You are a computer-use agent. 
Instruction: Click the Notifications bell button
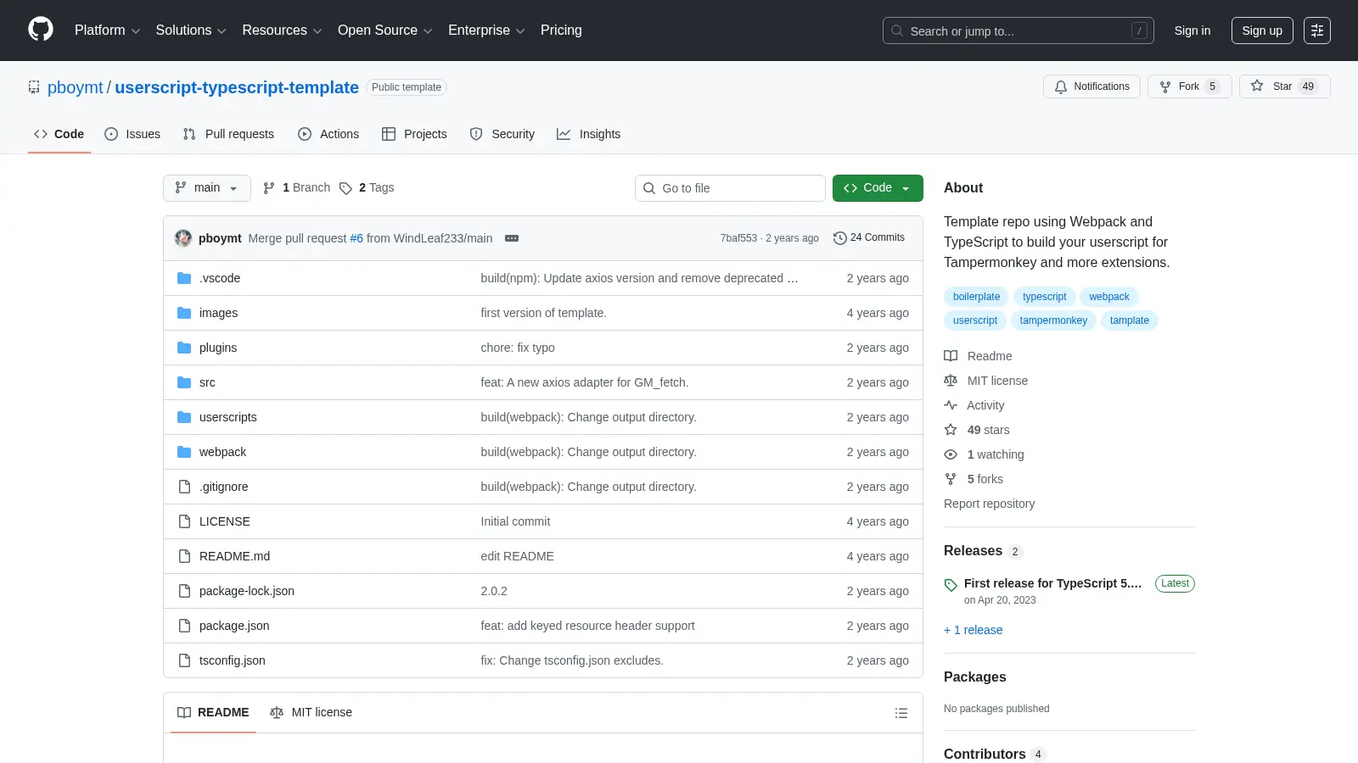(1091, 86)
